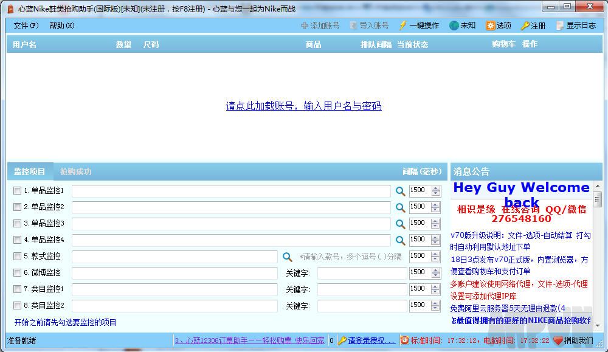Click announcement scrollbar down arrow
608x352 pixels.
(597, 325)
